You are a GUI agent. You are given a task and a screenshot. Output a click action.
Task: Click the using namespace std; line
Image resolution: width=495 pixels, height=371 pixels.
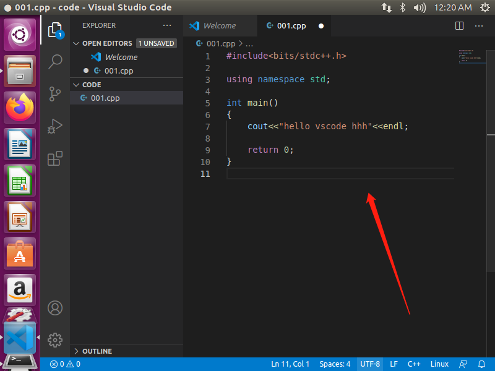(278, 79)
